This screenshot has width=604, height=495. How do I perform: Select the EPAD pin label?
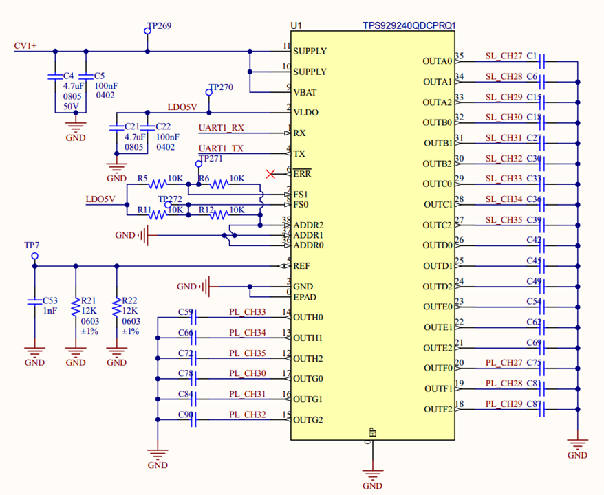305,298
